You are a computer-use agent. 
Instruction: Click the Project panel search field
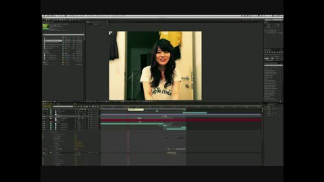63,35
